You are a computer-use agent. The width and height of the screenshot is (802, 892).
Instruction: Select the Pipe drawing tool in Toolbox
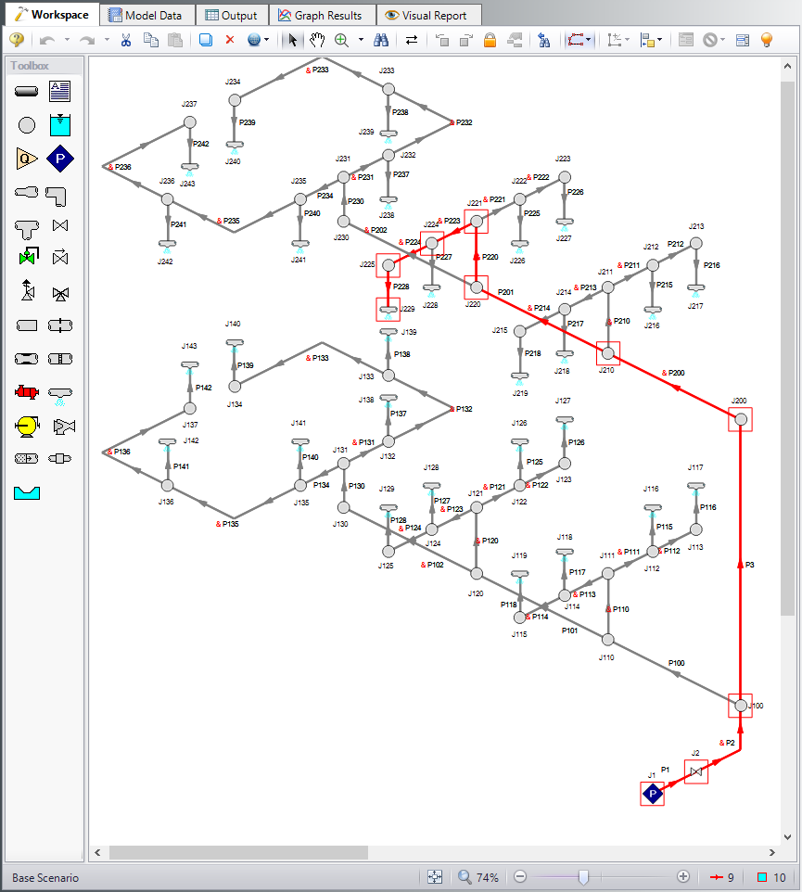click(x=27, y=91)
